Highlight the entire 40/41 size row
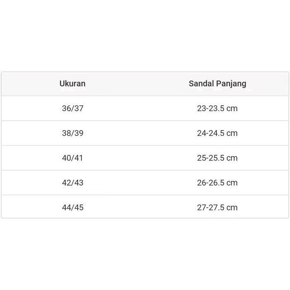290x290 pixels. pyautogui.click(x=145, y=158)
